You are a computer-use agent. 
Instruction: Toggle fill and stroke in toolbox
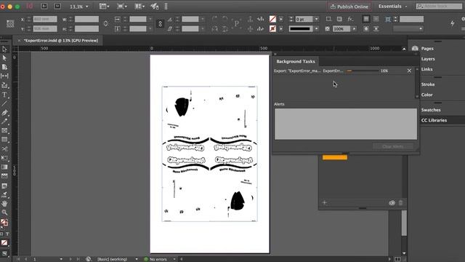click(4, 222)
